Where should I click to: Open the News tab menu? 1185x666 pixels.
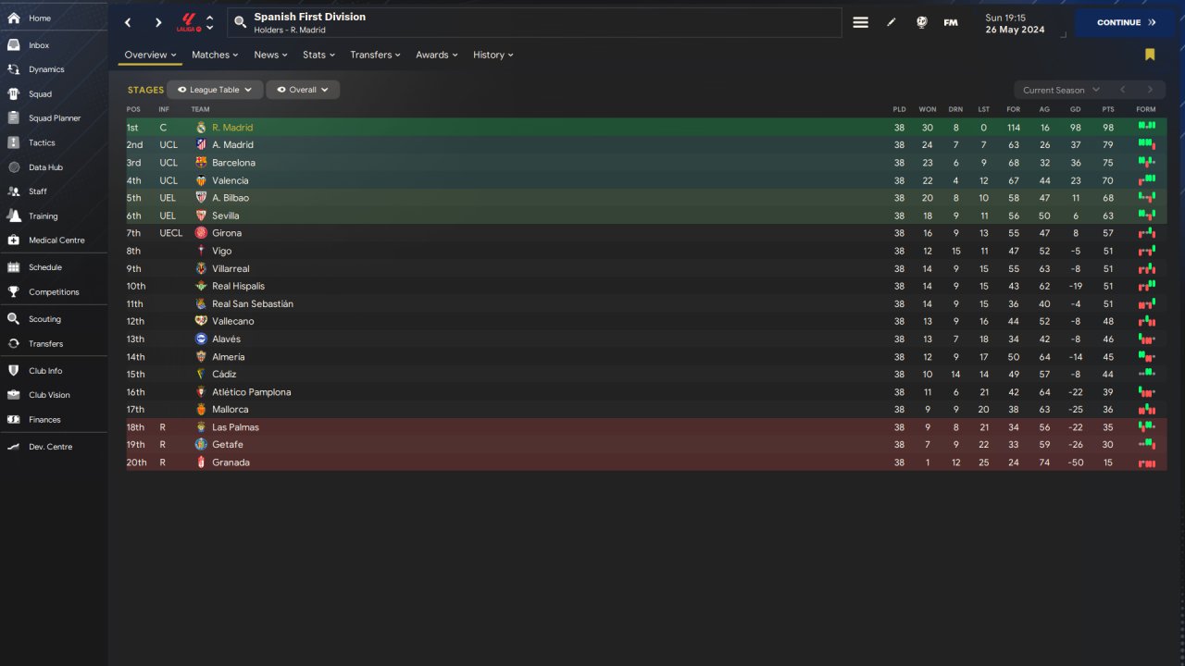tap(270, 55)
